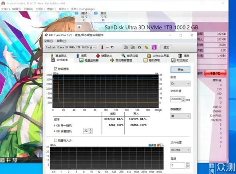Click the thermometer temperature icon in HD Tune toolbar
This screenshot has width=236, height=174.
[x=102, y=47]
